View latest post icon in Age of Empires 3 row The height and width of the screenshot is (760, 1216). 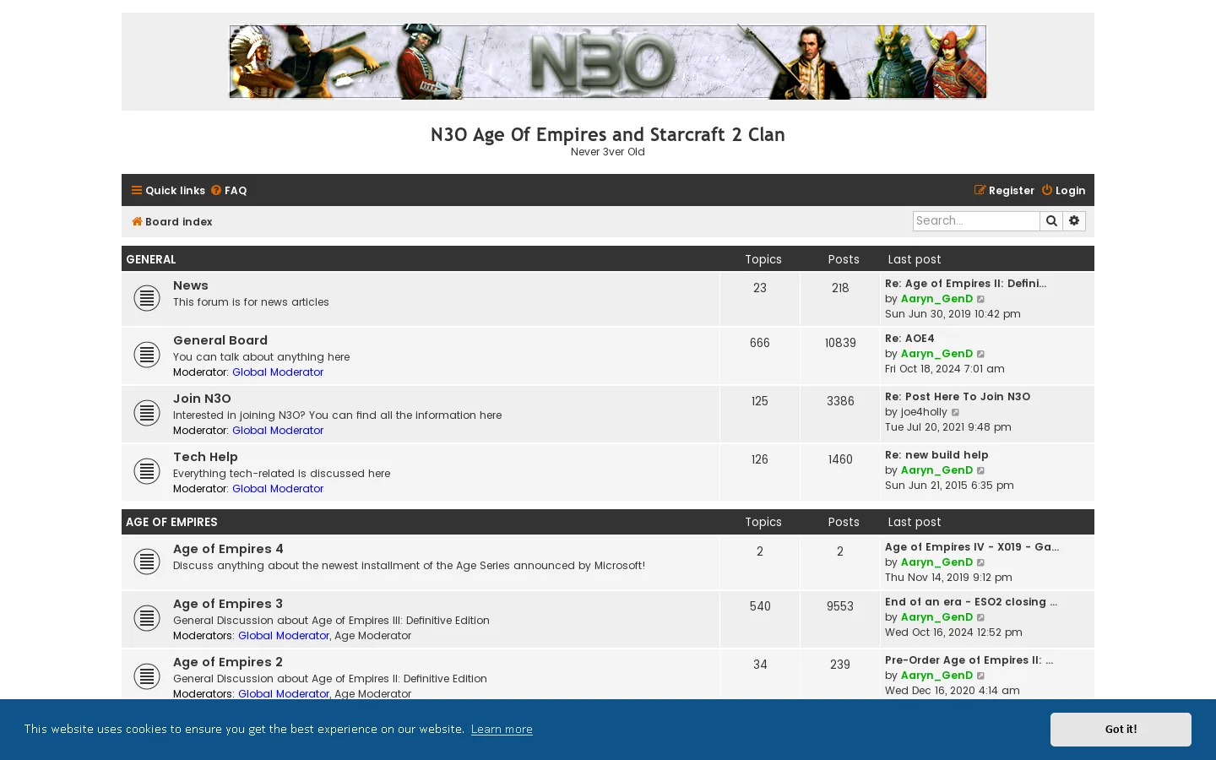click(x=981, y=617)
